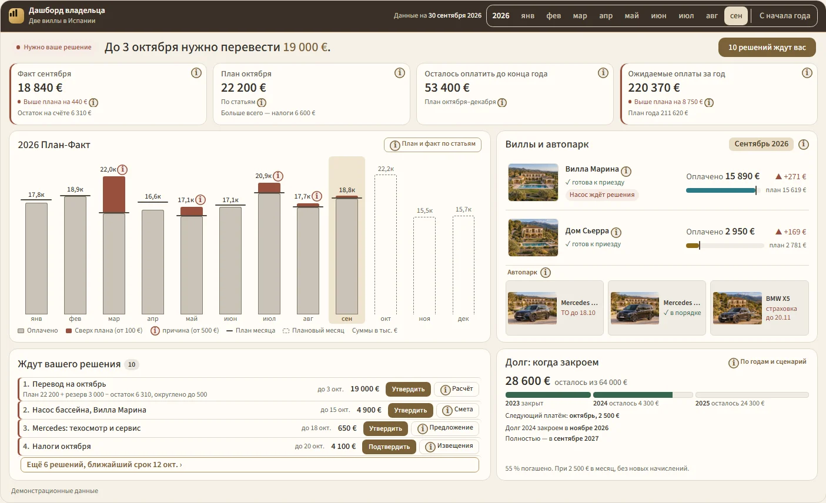
Task: Open По годам и сценарий link
Action: point(768,363)
